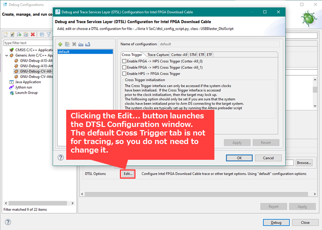Enable FPGA to HPS Cross Trigger Cortex-A9_1
The width and height of the screenshot is (322, 230).
[x=124, y=68]
